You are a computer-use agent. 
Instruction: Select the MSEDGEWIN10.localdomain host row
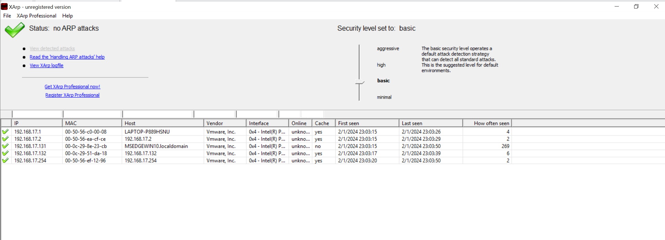(x=156, y=146)
